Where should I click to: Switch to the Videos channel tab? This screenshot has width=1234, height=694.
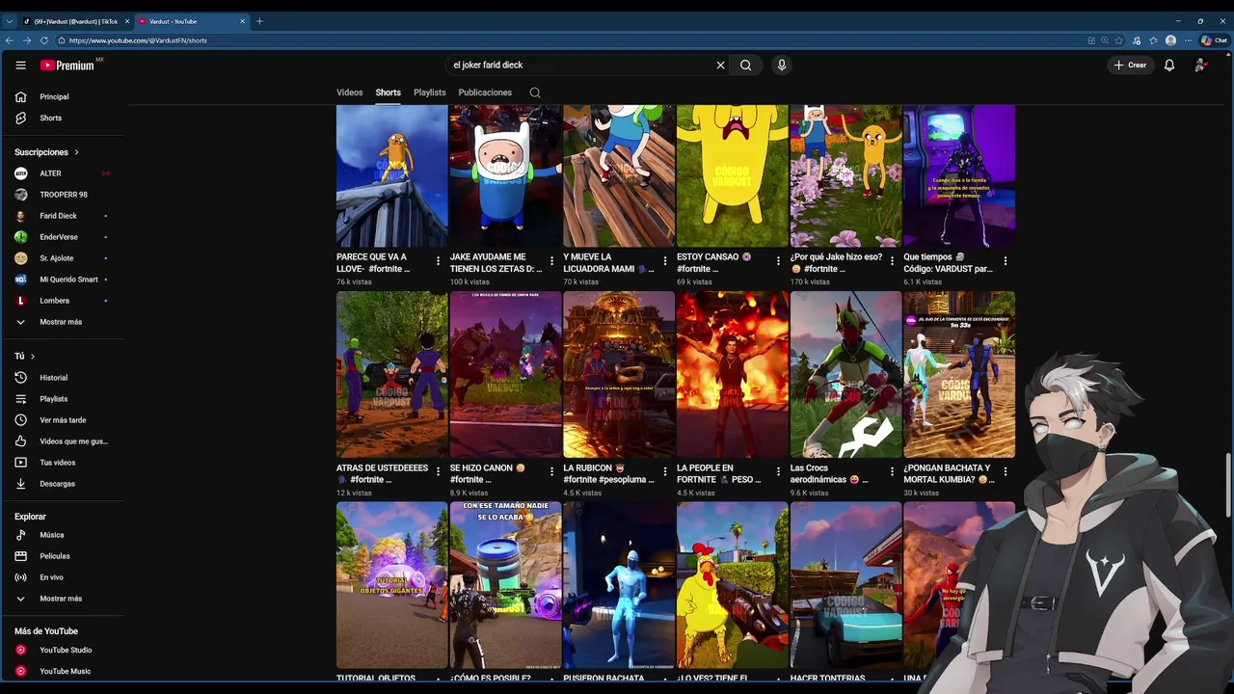[x=349, y=93]
